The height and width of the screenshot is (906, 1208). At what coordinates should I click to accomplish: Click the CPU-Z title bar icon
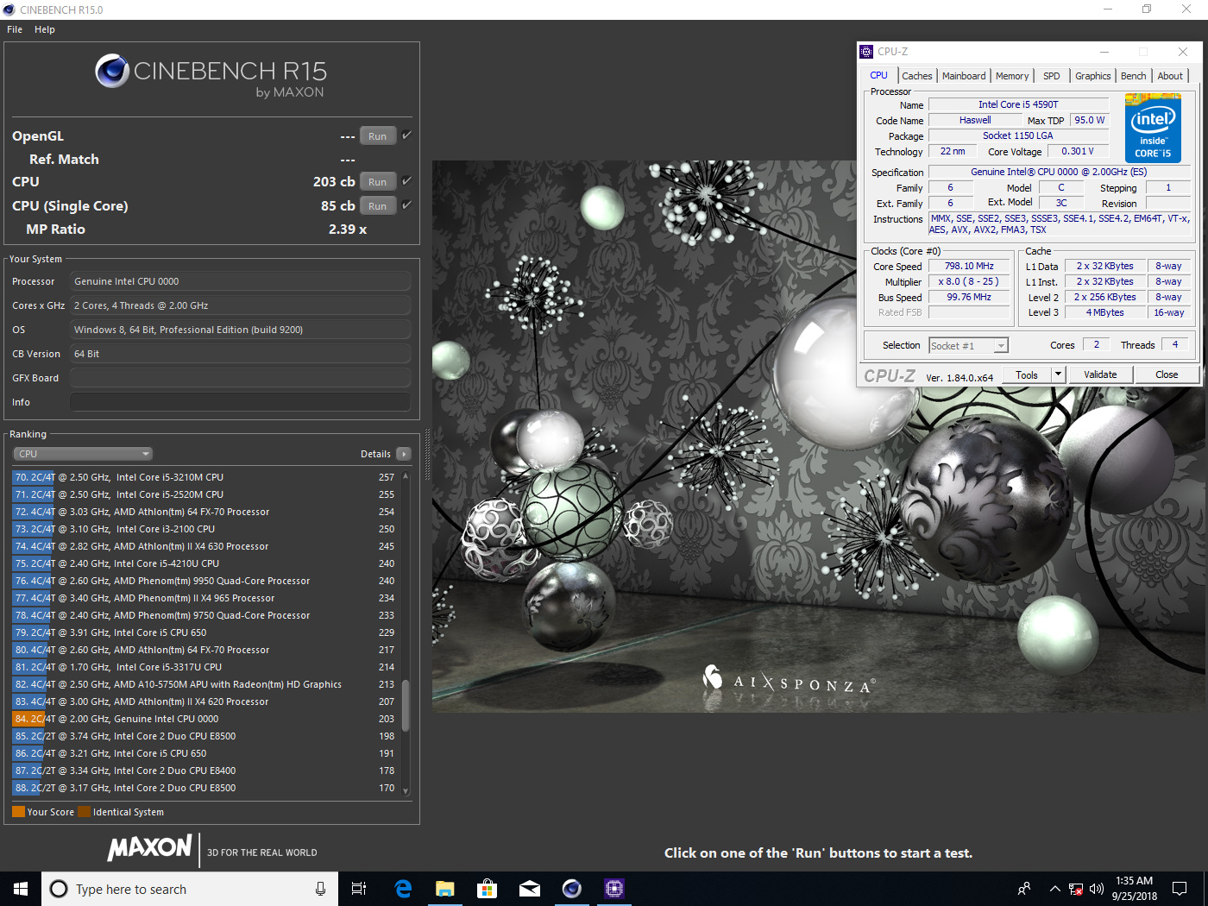pos(867,52)
